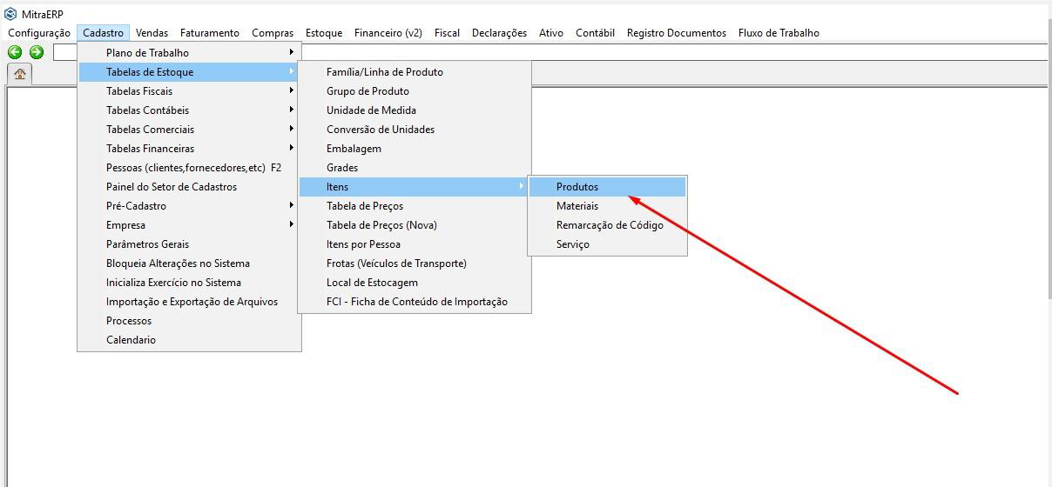
Task: Choose Materiais from the Itens submenu
Action: tap(577, 206)
